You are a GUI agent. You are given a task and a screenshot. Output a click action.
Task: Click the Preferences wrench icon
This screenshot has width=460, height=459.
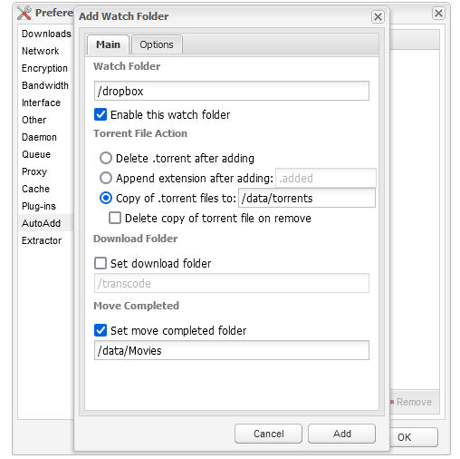point(24,13)
